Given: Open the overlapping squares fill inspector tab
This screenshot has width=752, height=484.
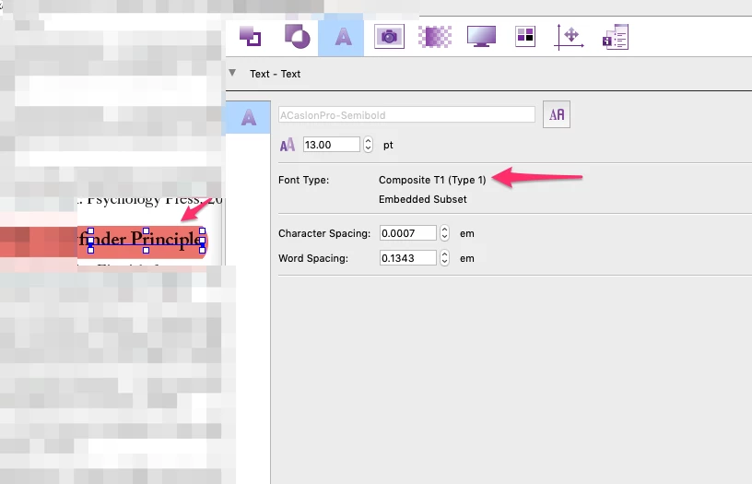Looking at the screenshot, I should [x=250, y=37].
